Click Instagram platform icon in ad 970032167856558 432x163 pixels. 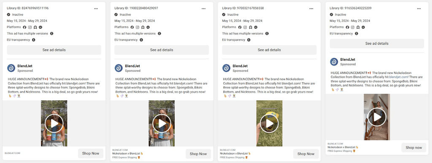(245, 27)
